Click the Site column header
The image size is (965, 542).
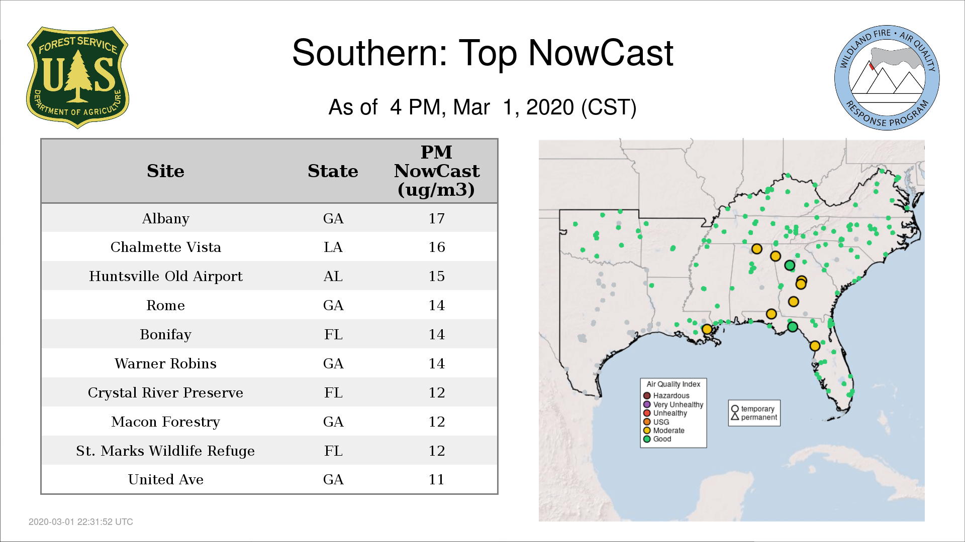(x=165, y=171)
